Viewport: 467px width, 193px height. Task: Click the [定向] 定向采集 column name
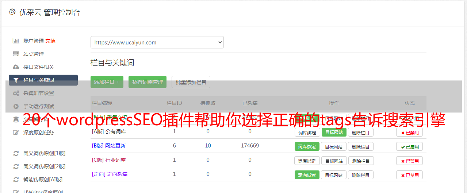point(110,174)
